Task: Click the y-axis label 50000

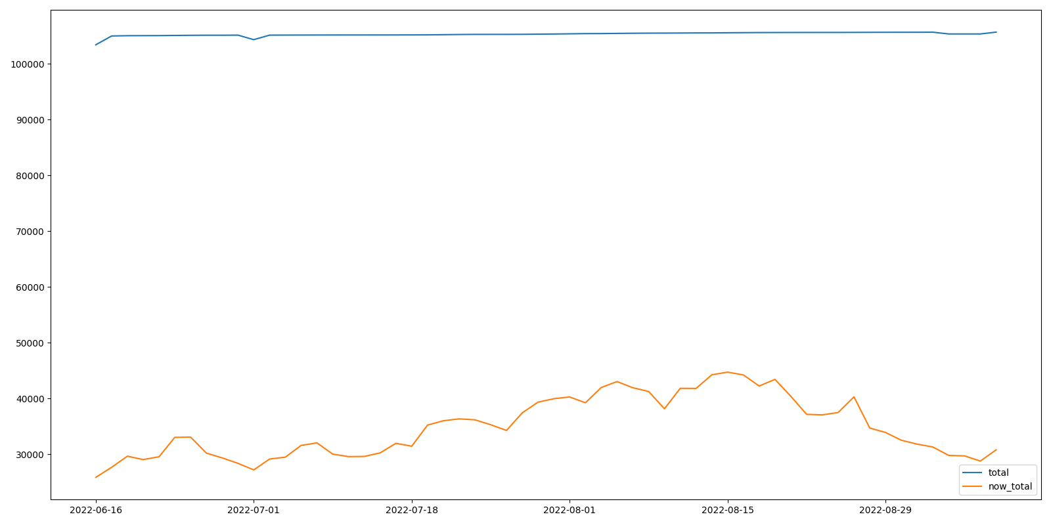Action: pyautogui.click(x=30, y=343)
